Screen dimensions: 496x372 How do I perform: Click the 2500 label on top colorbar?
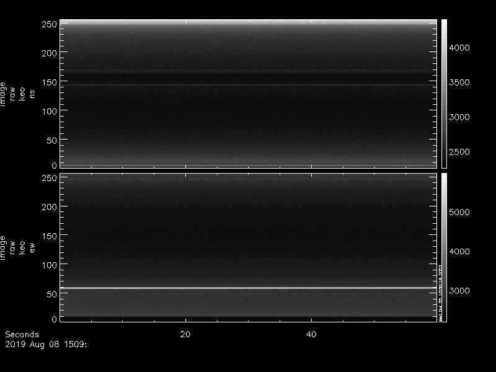[459, 152]
